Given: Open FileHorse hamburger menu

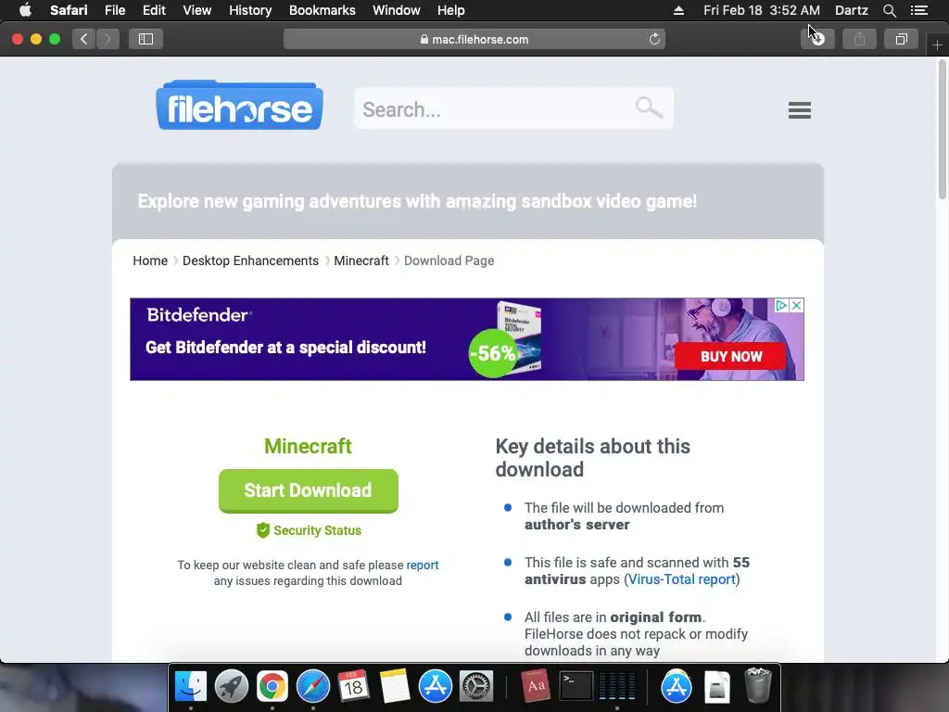Looking at the screenshot, I should (800, 110).
